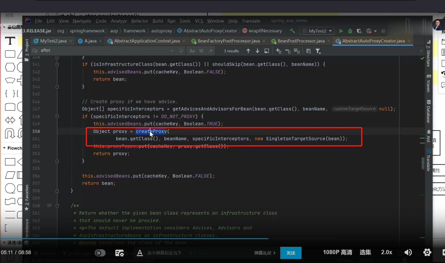
Task: Add selection for next occurrence icon
Action: click(x=279, y=51)
